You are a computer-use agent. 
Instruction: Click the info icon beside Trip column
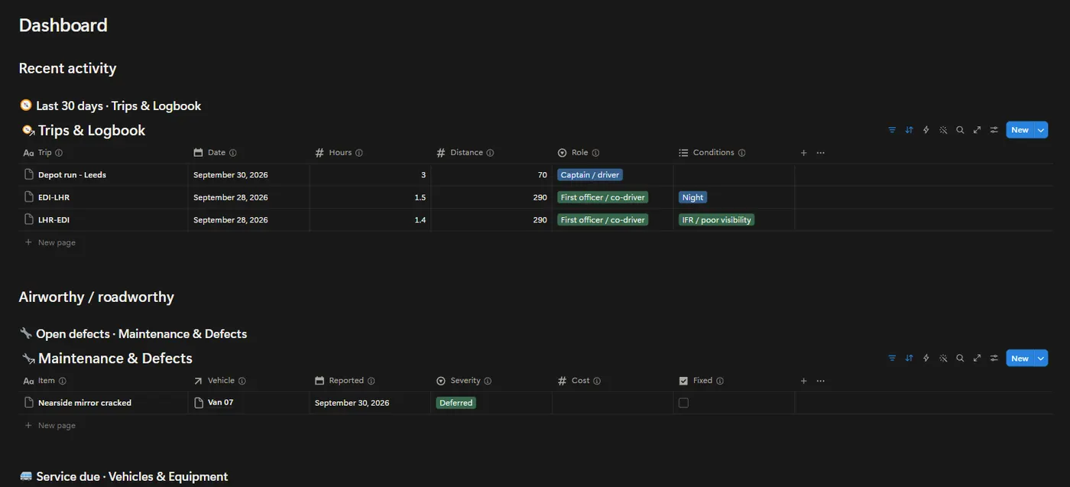pyautogui.click(x=59, y=153)
